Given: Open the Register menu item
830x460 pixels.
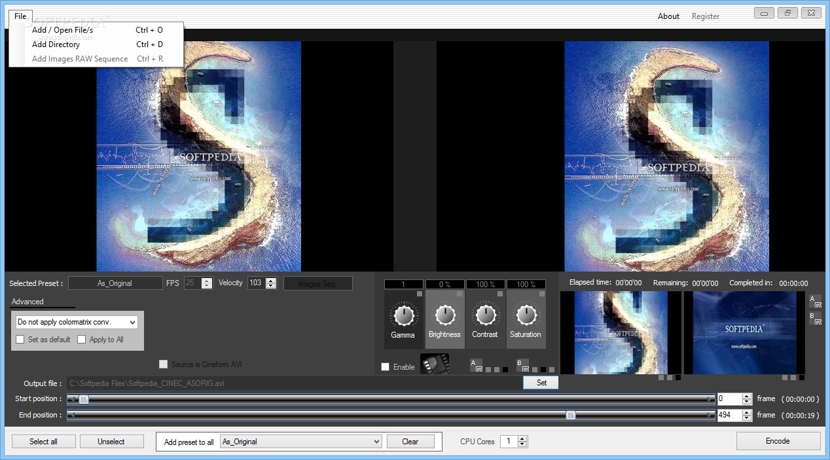Looking at the screenshot, I should [x=706, y=16].
